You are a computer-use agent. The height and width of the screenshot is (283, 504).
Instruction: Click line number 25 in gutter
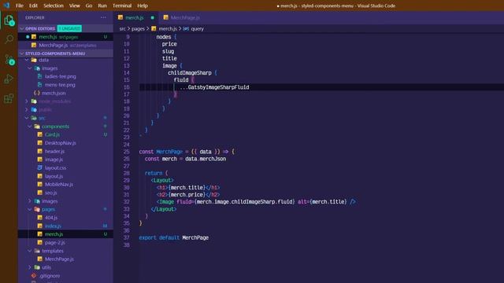(126, 152)
